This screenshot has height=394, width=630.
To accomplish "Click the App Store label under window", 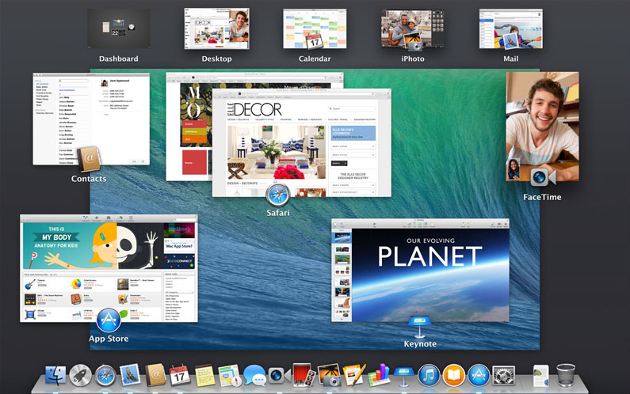I will pyautogui.click(x=109, y=339).
